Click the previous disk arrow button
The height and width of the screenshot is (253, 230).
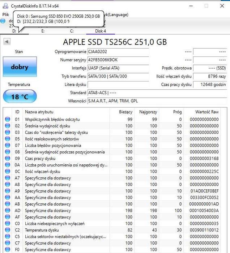tap(7, 42)
